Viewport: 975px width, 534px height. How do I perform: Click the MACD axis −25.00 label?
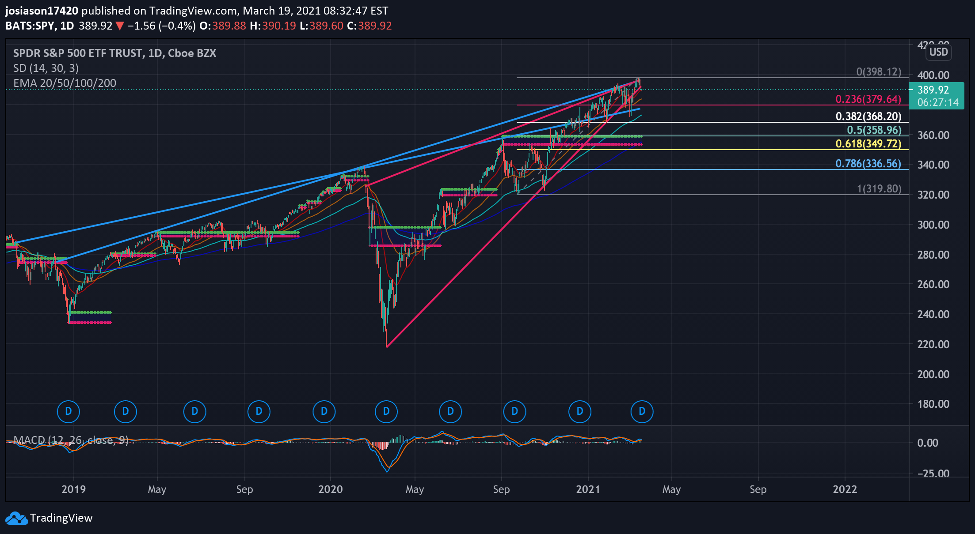tap(933, 474)
